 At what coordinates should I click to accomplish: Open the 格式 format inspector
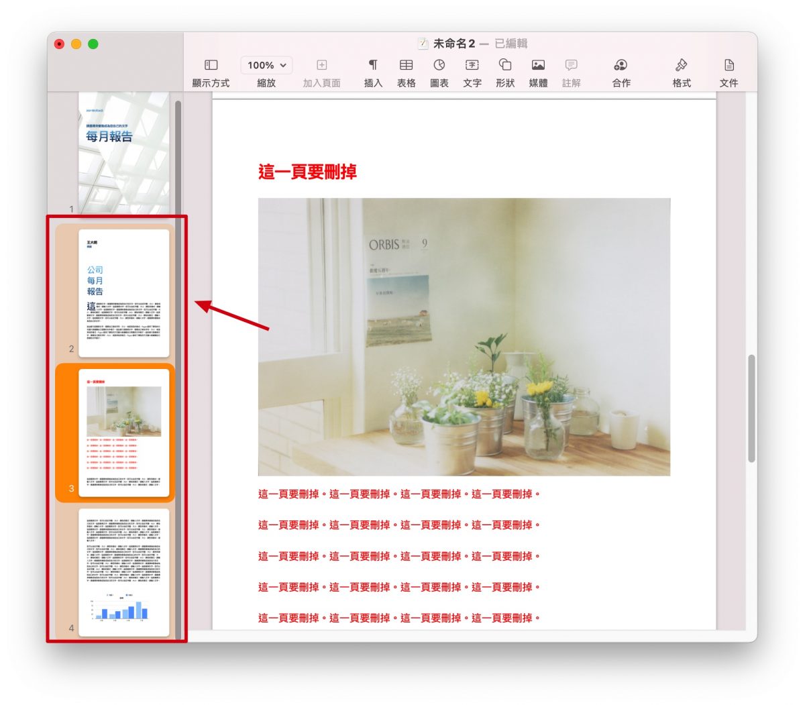[682, 72]
